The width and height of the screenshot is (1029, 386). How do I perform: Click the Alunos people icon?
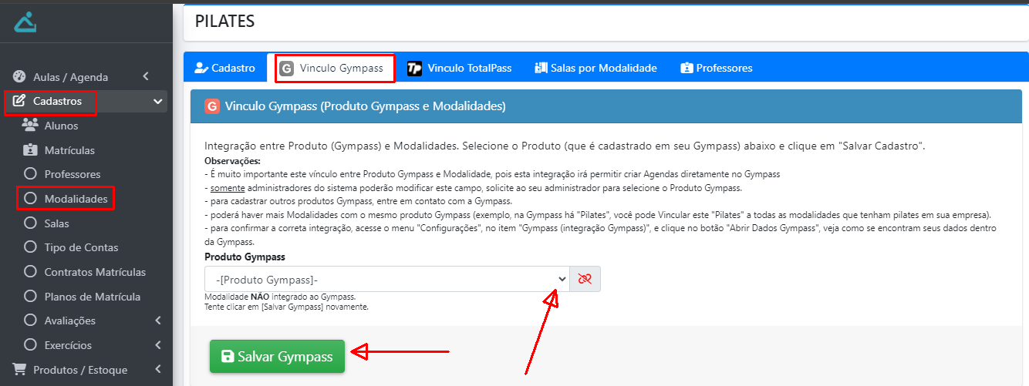31,125
